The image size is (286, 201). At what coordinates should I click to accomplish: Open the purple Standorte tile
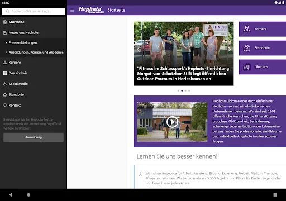point(263,48)
